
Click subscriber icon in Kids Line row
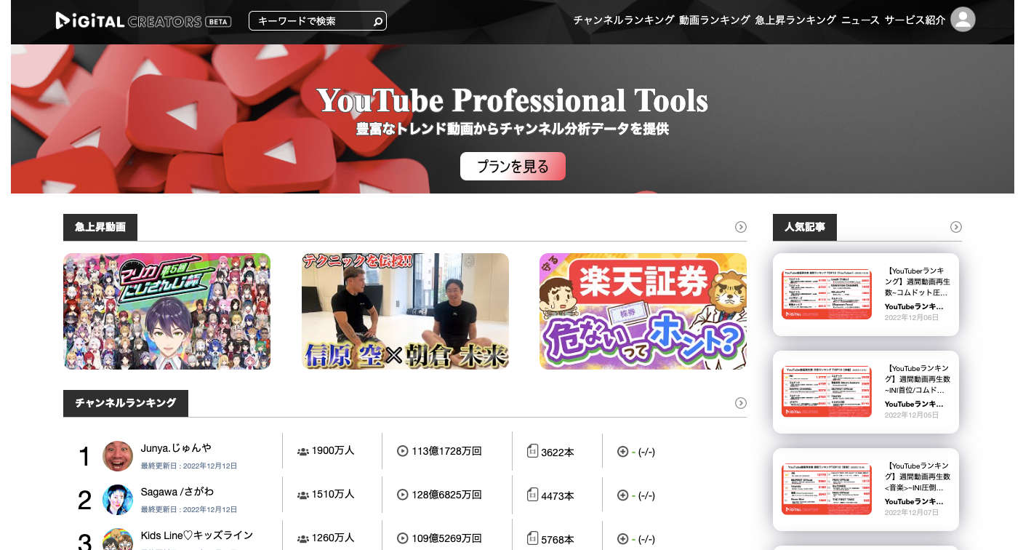pyautogui.click(x=303, y=539)
